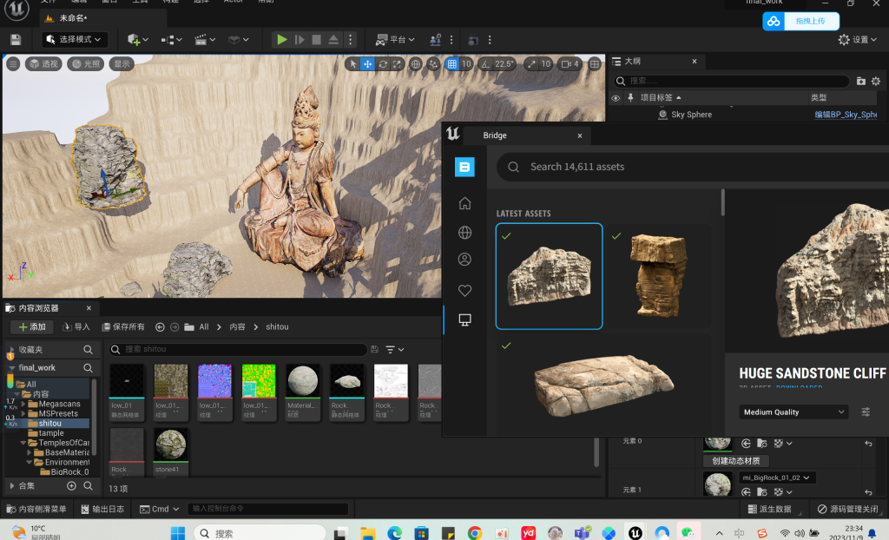889x540 pixels.
Task: Open the Bridge globe browse icon
Action: pos(465,232)
